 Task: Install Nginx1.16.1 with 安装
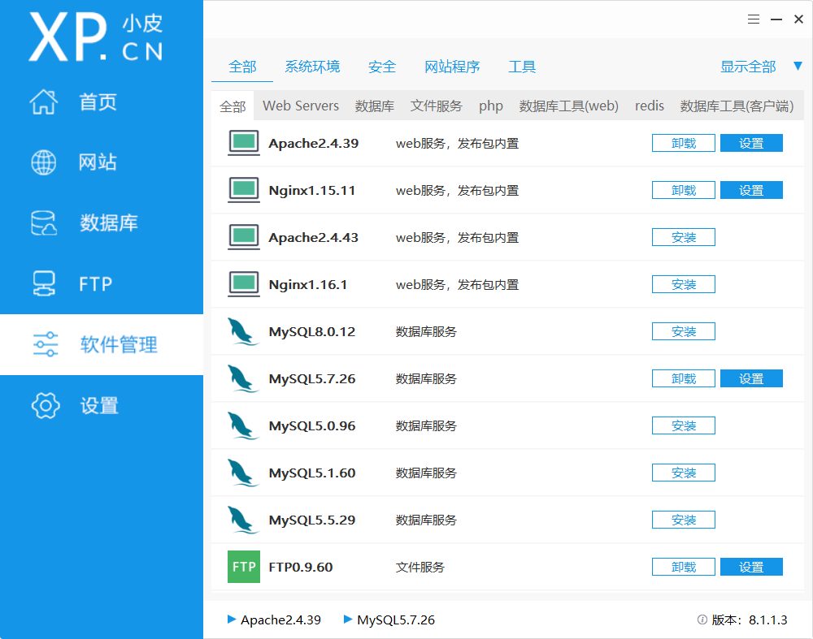tap(684, 284)
